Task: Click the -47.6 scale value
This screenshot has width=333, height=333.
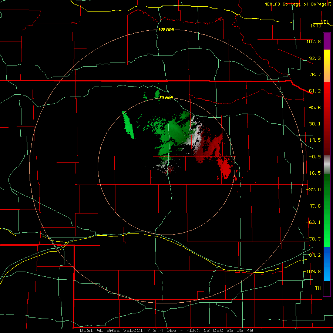Action: coord(313,206)
